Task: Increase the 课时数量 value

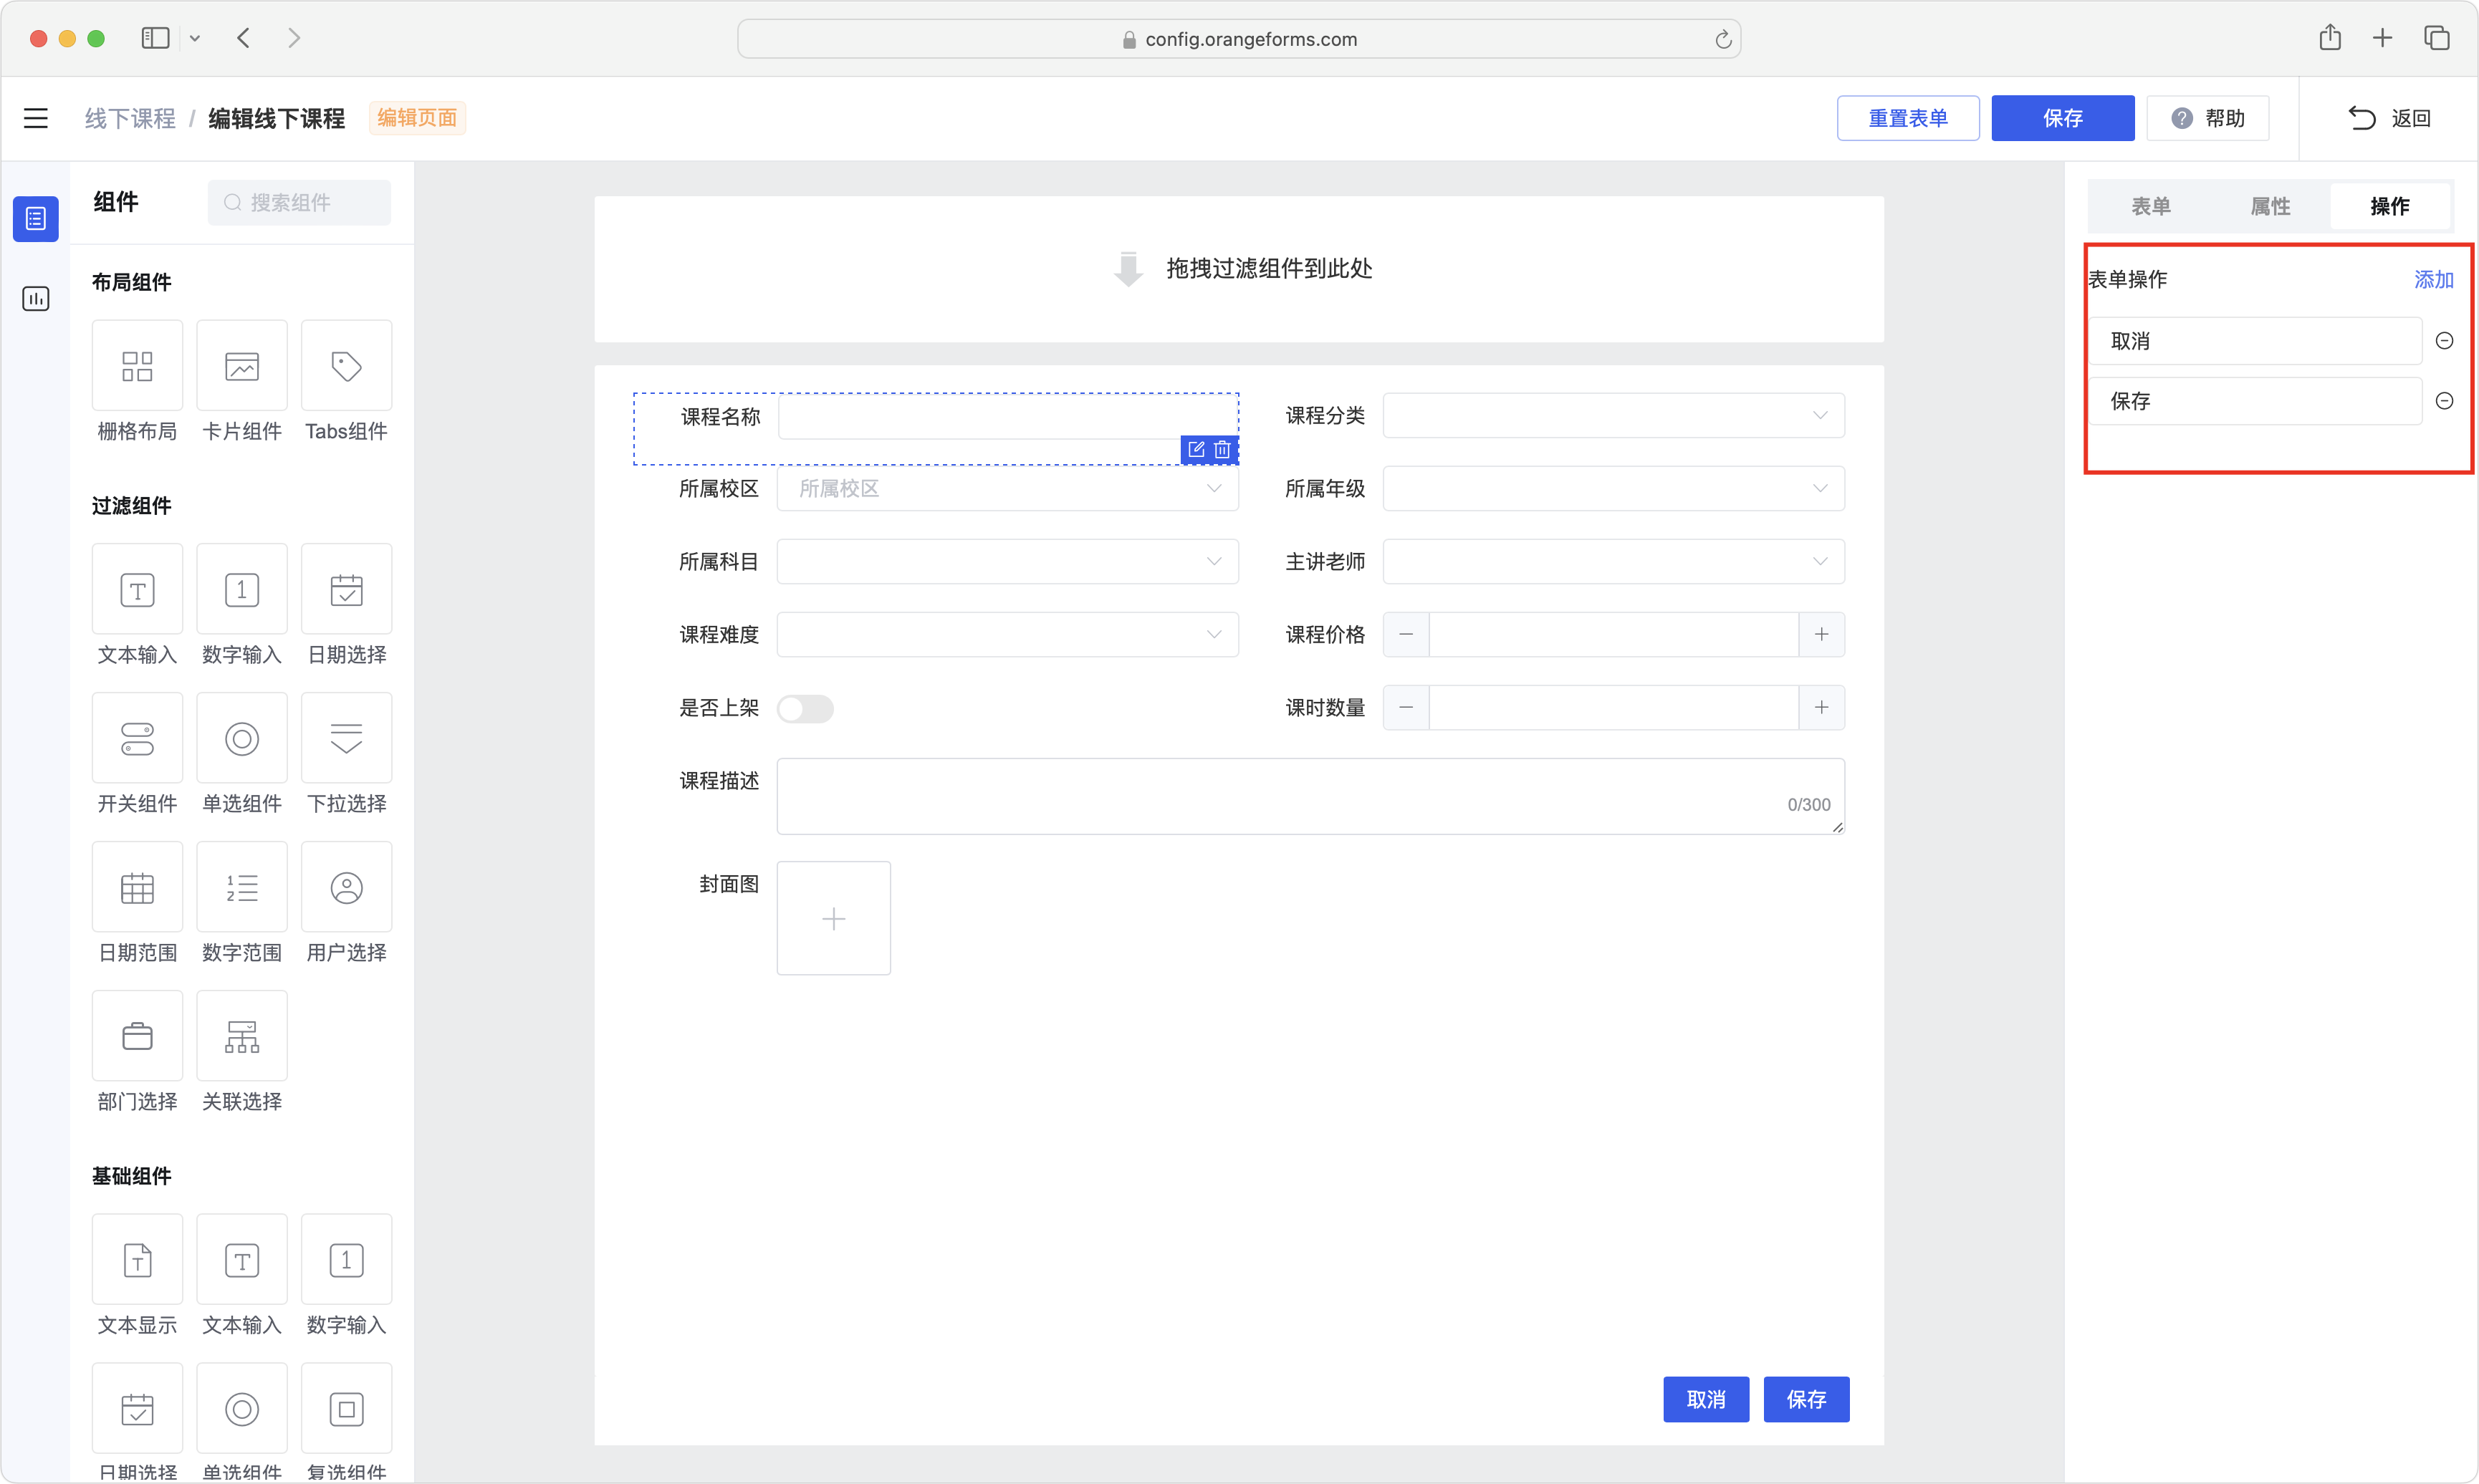Action: click(1822, 707)
